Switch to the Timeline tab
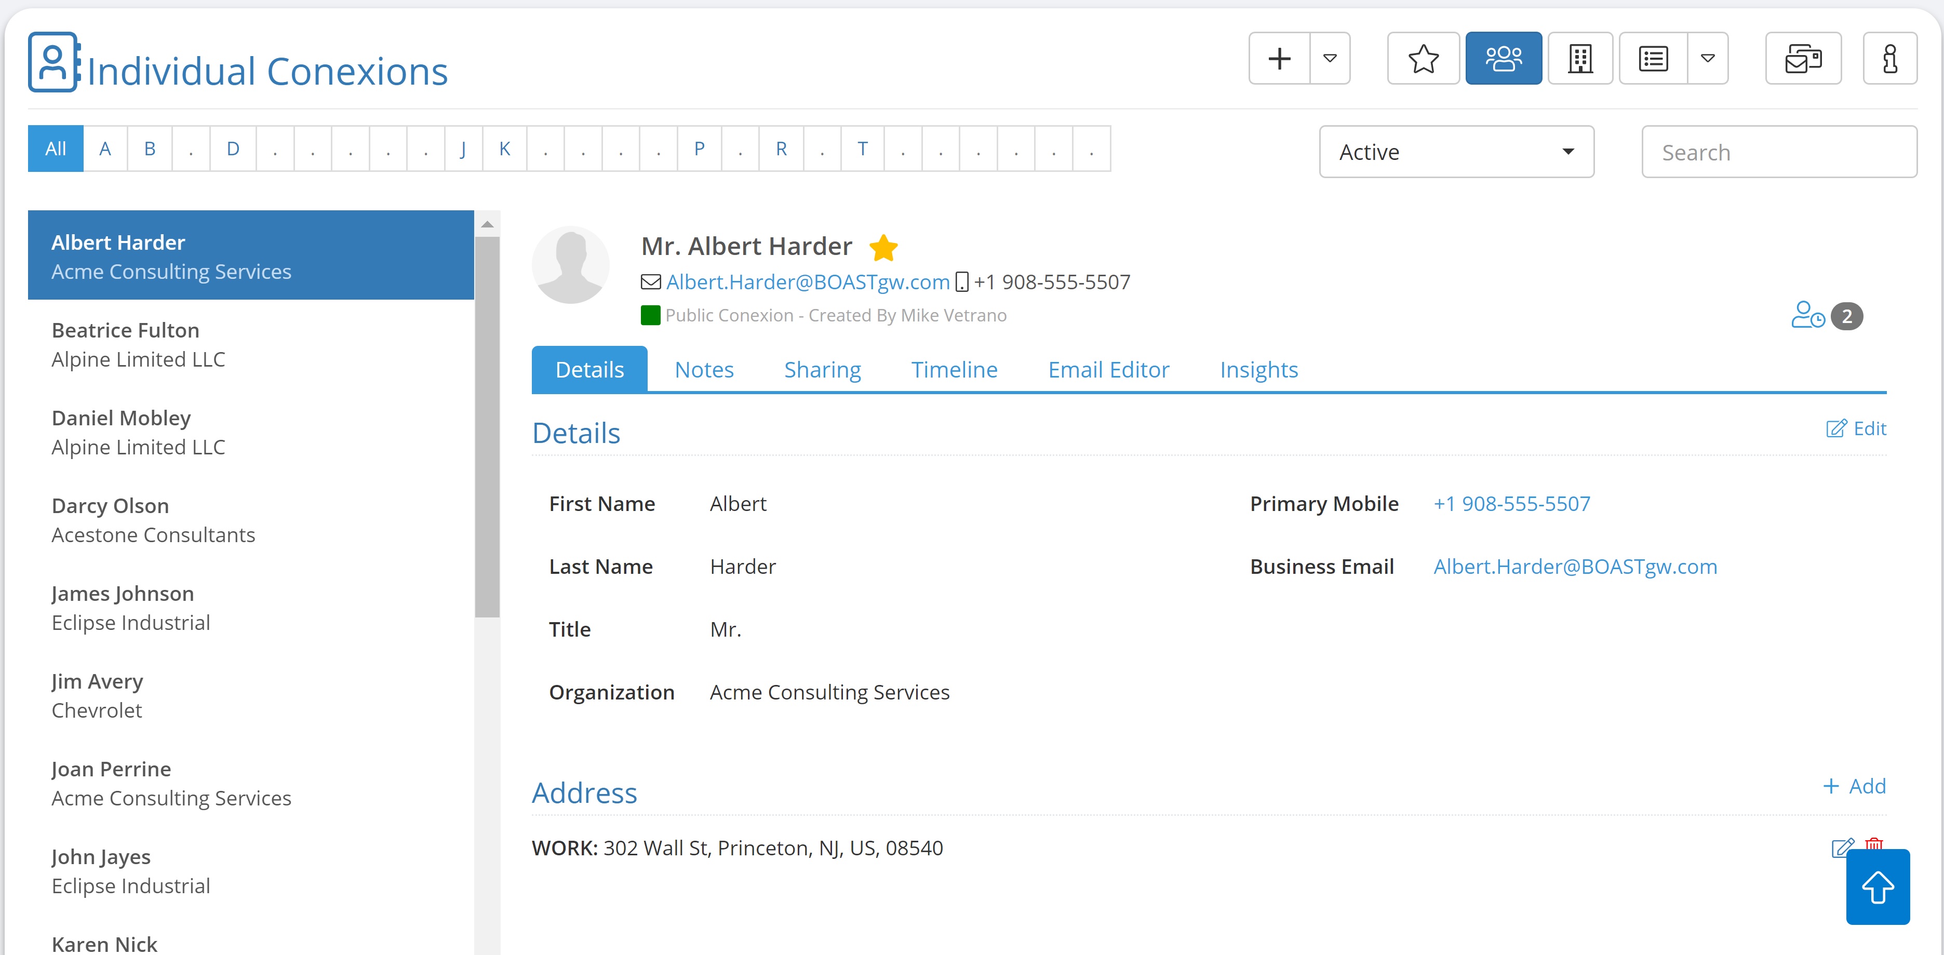 point(954,370)
